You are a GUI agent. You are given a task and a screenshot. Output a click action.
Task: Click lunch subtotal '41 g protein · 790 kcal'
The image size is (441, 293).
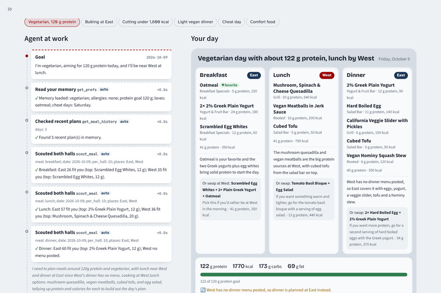(291, 141)
